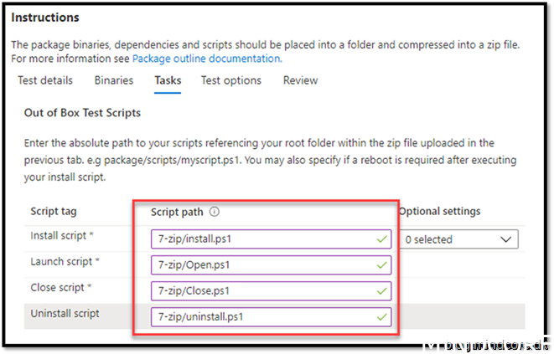Screen dimensions: 554x354
Task: Click the green checkmark in Close.ps1 field
Action: click(x=382, y=291)
